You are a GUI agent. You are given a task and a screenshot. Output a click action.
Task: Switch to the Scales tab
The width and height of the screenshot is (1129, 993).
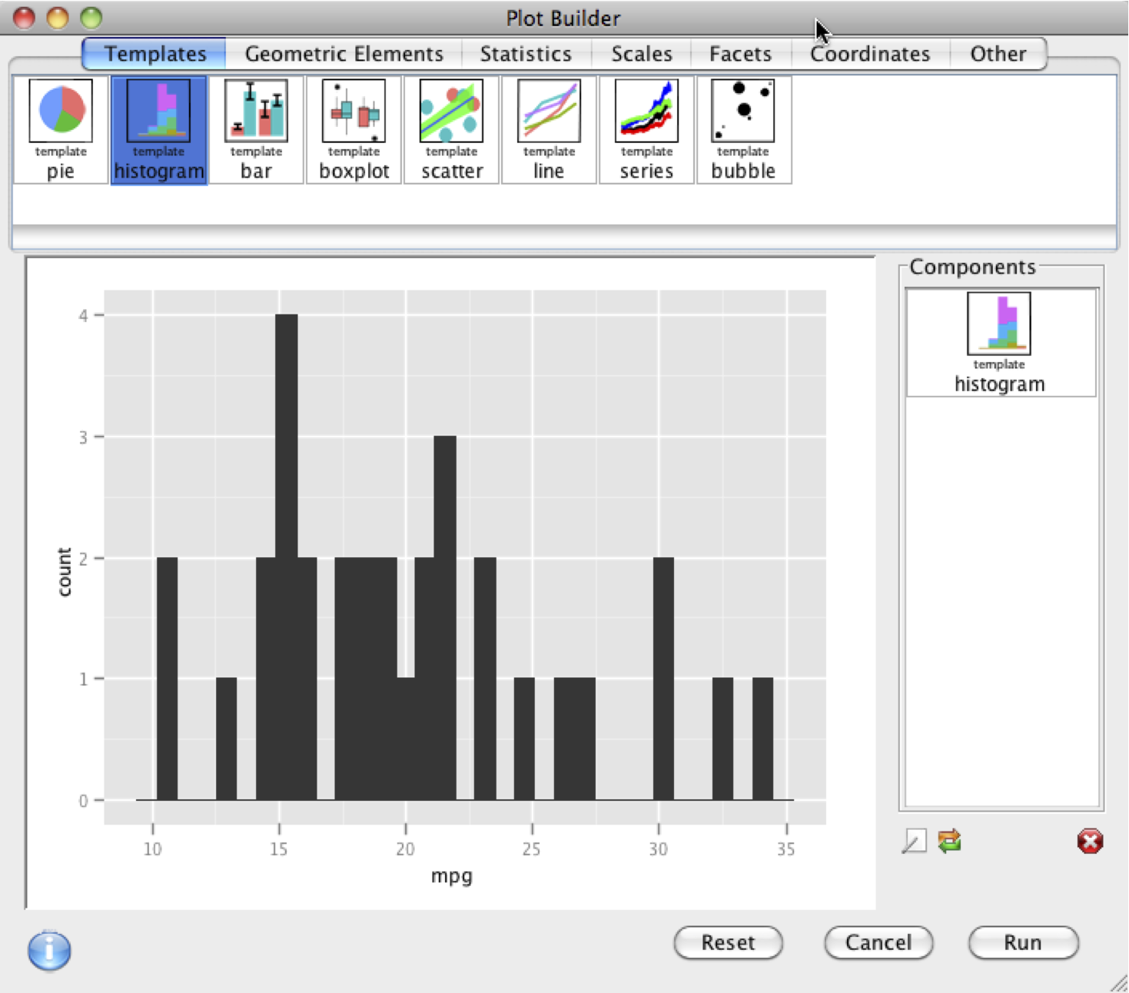(641, 54)
